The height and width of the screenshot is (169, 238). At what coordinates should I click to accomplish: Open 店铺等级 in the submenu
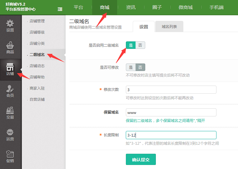(x=37, y=32)
